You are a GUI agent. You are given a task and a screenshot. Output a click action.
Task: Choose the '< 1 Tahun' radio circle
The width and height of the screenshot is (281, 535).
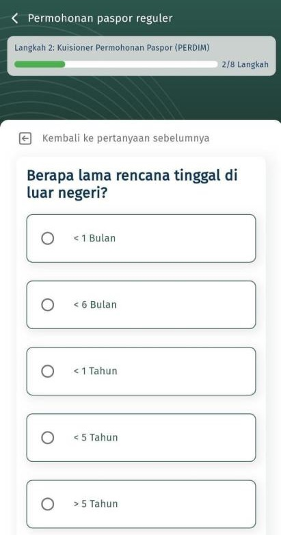pyautogui.click(x=48, y=371)
